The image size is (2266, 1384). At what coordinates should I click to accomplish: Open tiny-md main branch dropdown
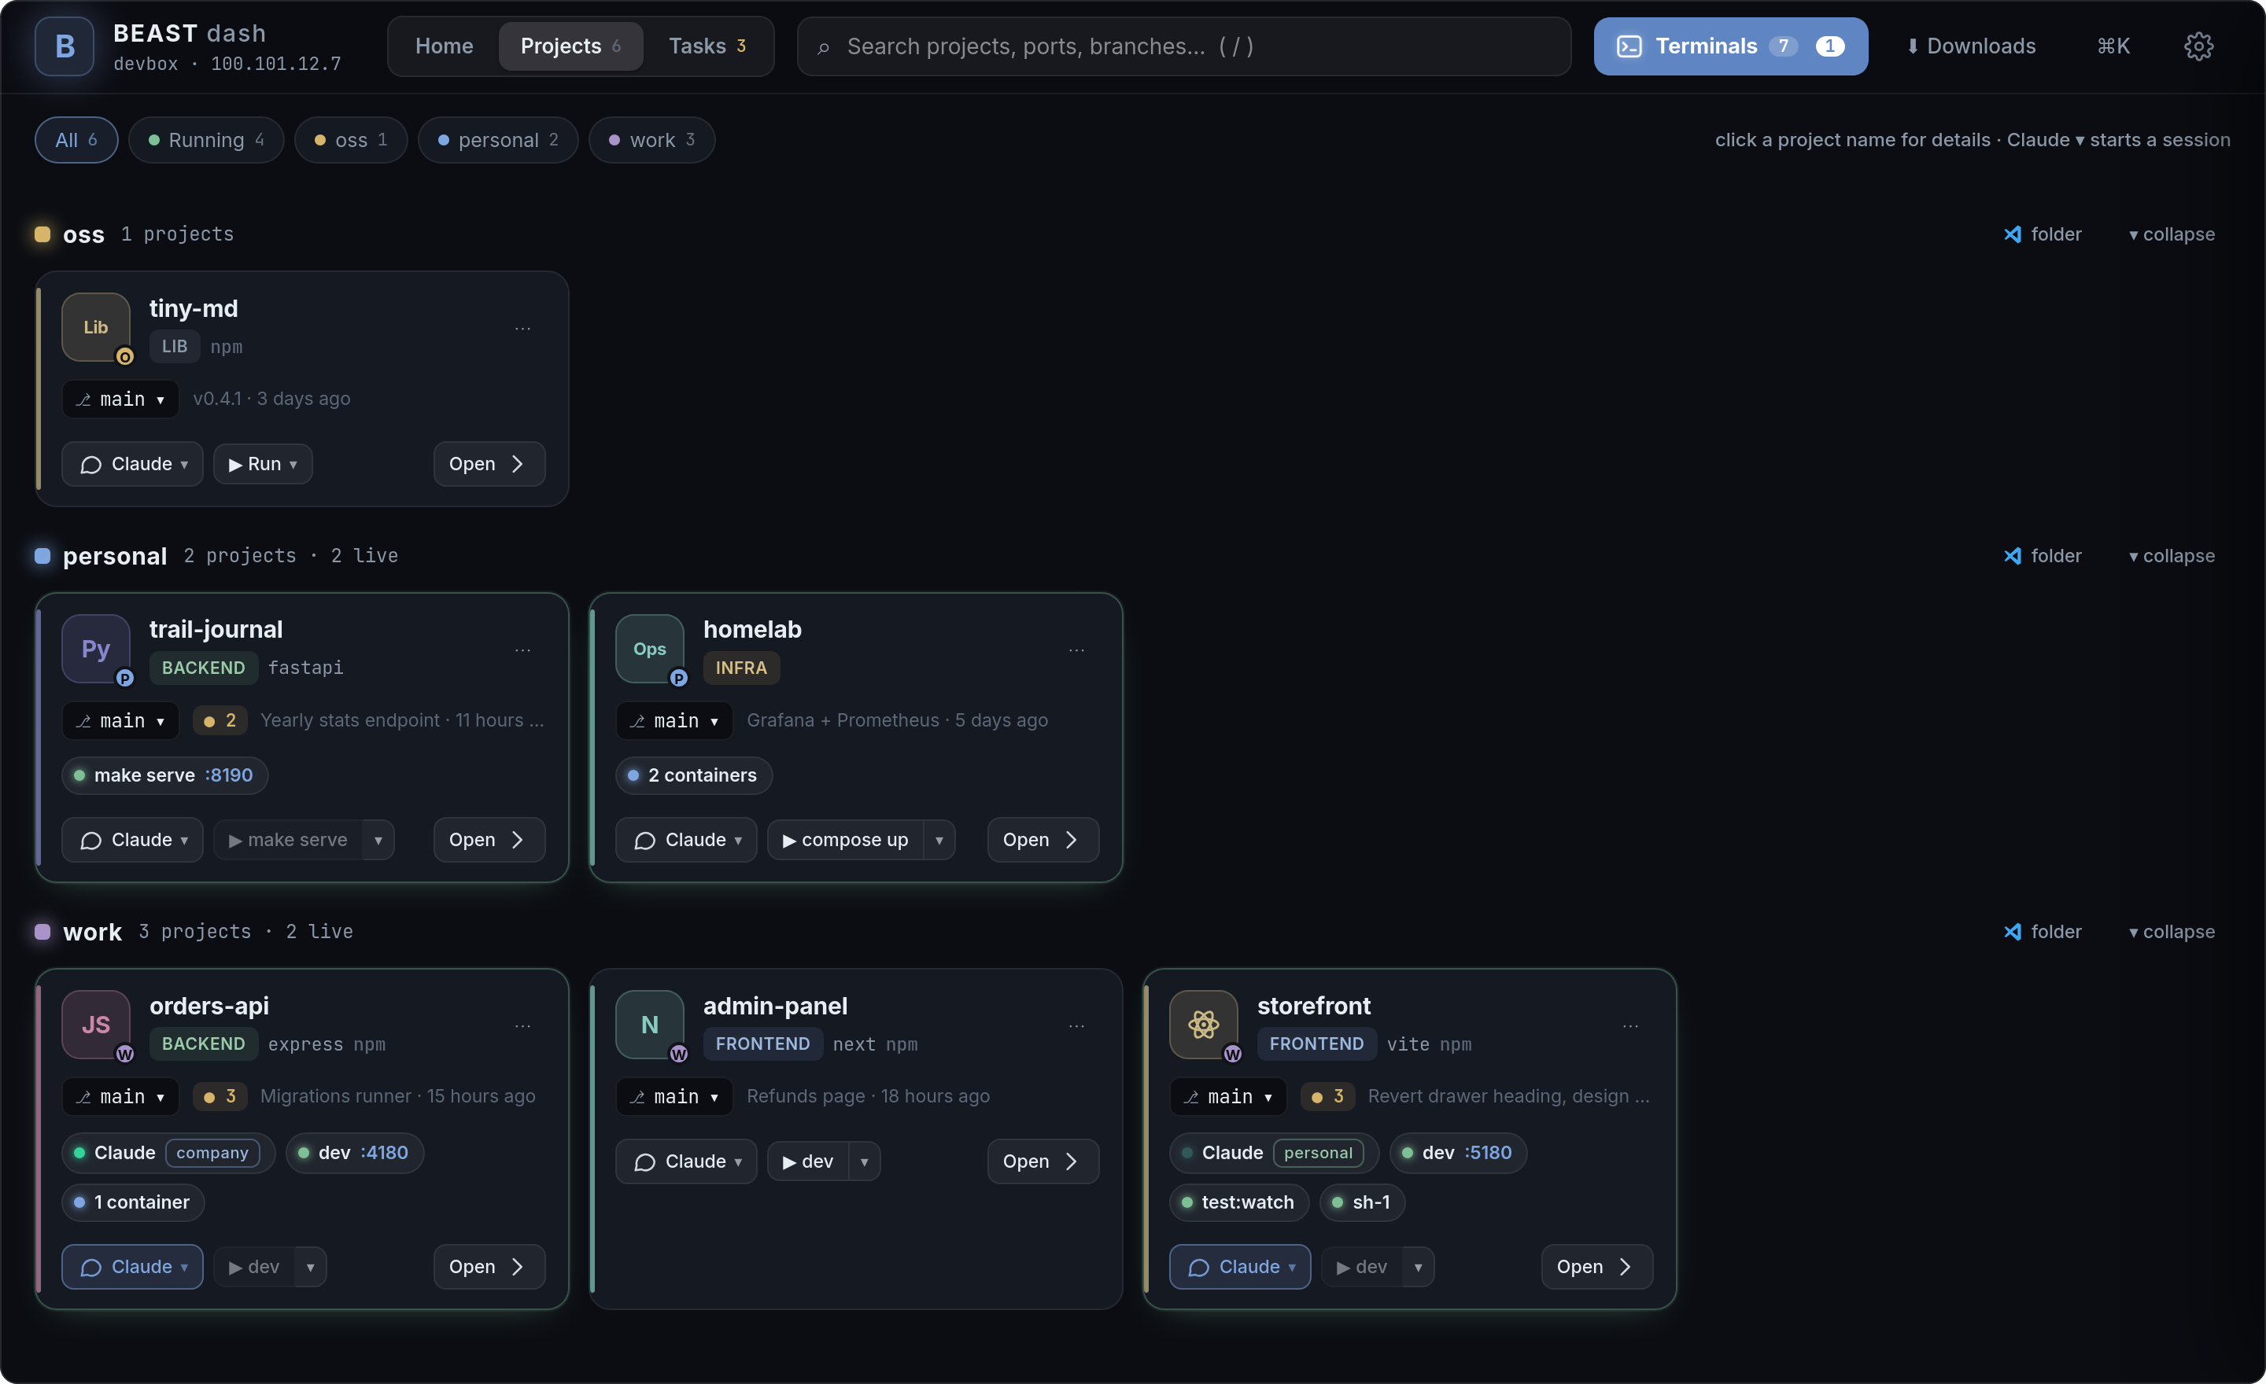pos(120,399)
